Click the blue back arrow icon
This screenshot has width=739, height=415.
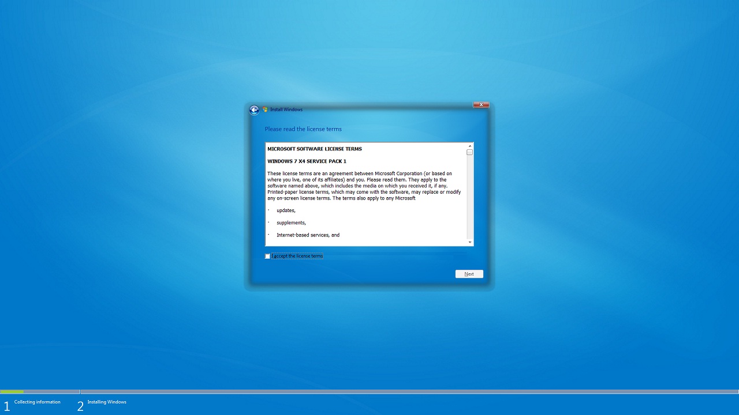point(254,110)
